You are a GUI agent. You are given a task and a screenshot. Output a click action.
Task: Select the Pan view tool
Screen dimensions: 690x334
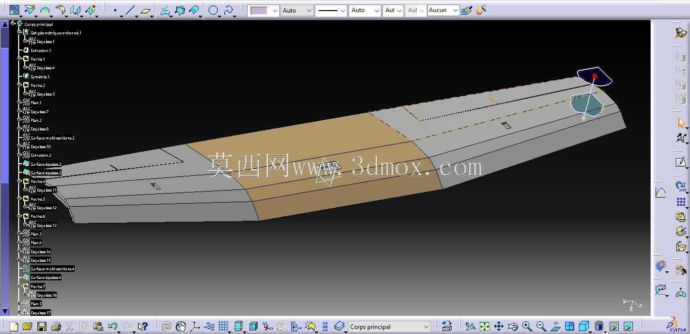[499, 326]
